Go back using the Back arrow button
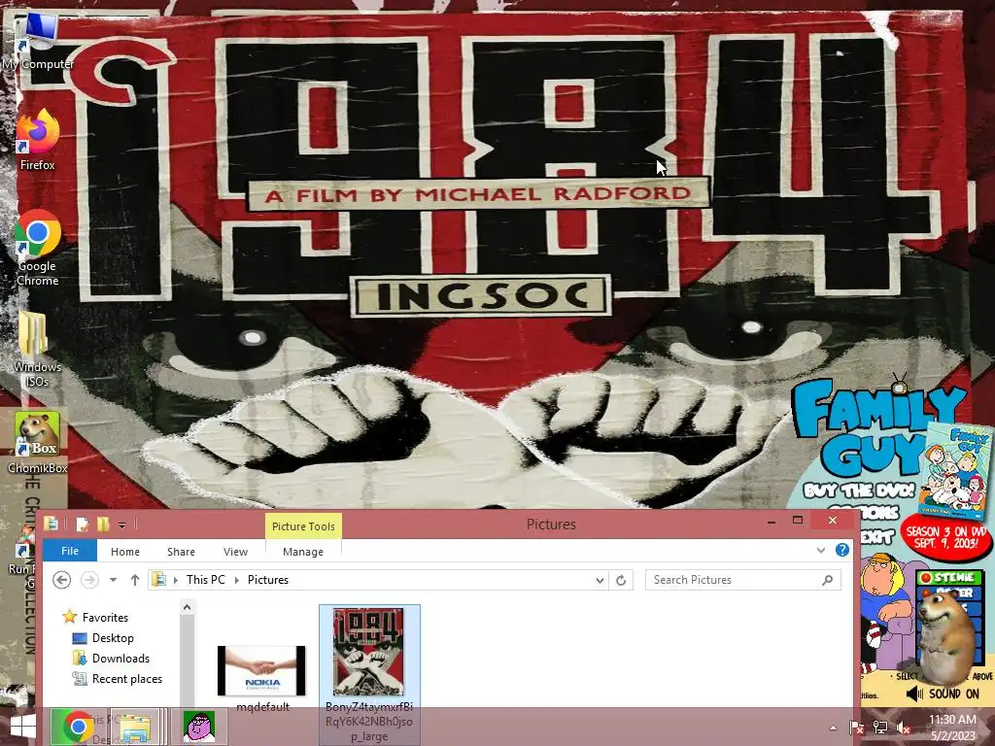 61,580
